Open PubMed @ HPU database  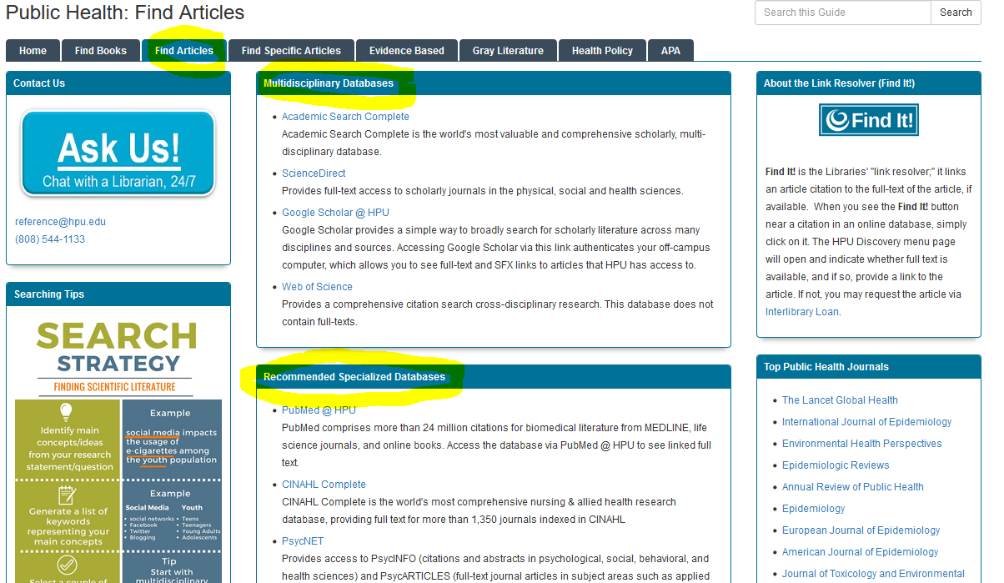pos(319,410)
